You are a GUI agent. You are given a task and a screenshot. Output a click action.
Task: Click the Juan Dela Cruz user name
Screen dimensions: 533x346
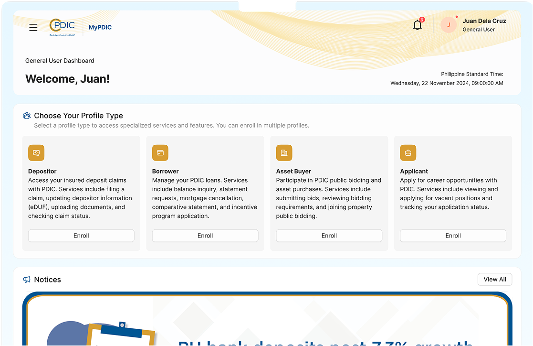point(484,21)
